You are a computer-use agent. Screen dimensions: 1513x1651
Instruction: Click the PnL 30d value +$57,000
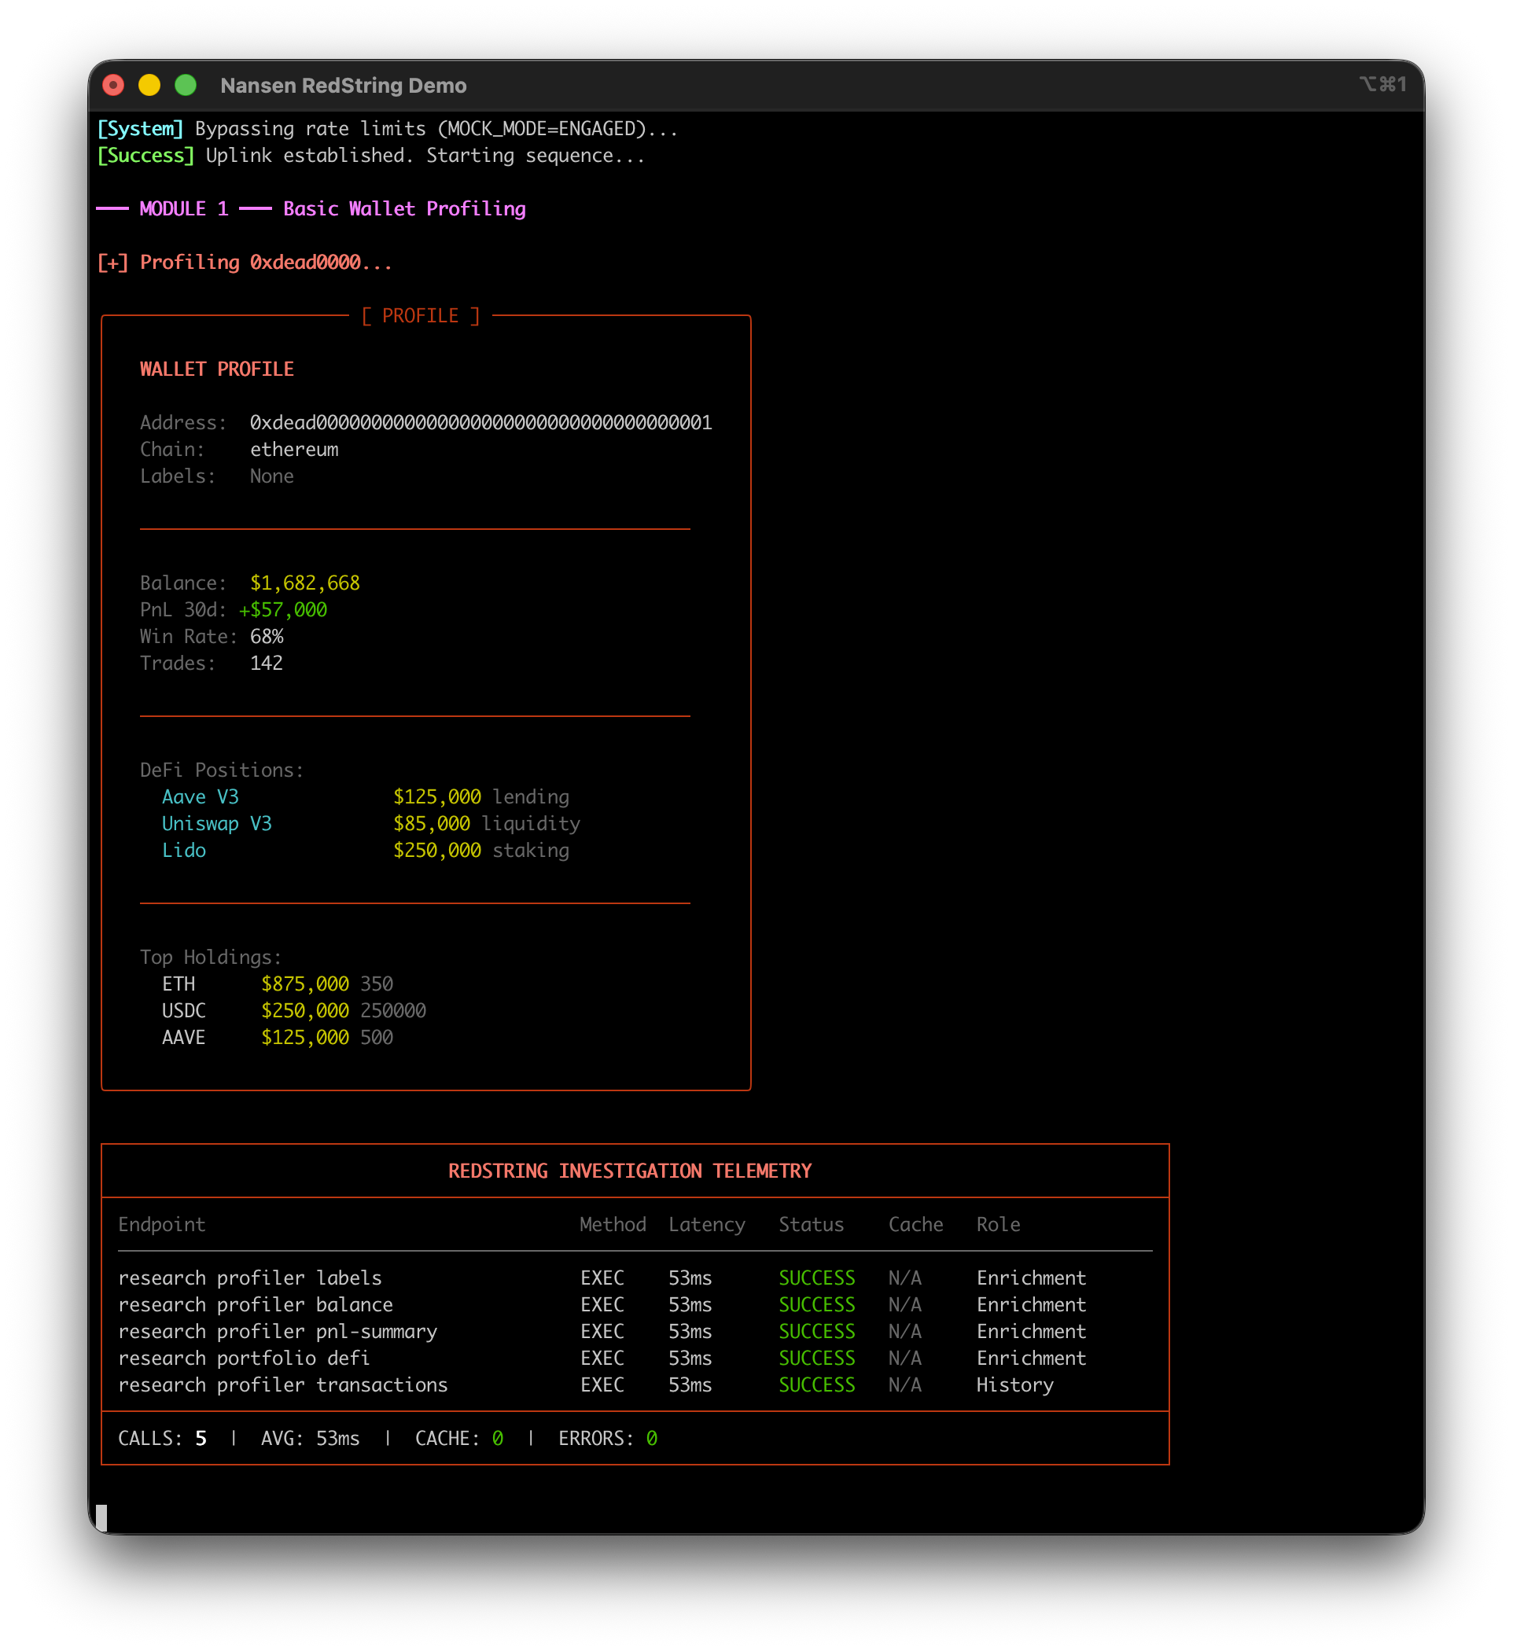pyautogui.click(x=282, y=610)
